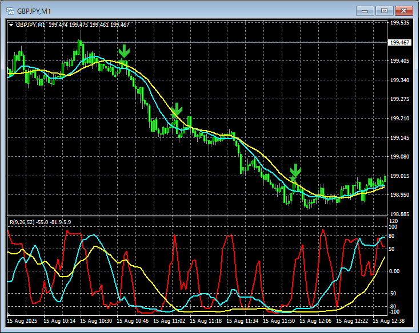Click the indicator scale value -100

click(394, 312)
